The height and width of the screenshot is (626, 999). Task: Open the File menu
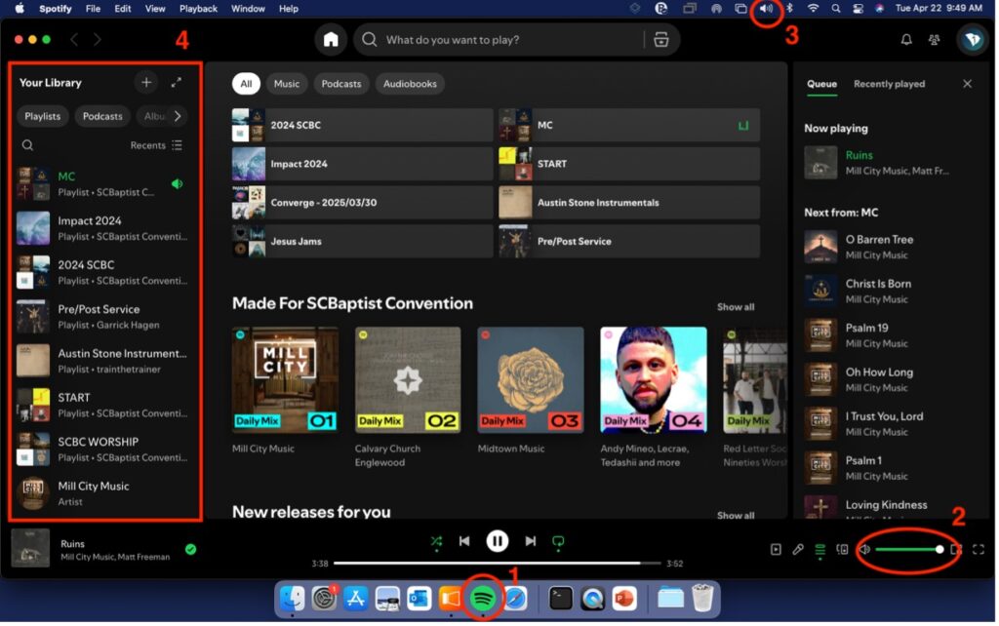pyautogui.click(x=93, y=8)
